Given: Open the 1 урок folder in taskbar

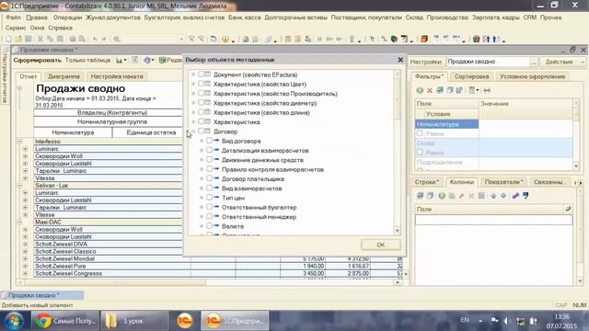Looking at the screenshot, I should pos(134,321).
